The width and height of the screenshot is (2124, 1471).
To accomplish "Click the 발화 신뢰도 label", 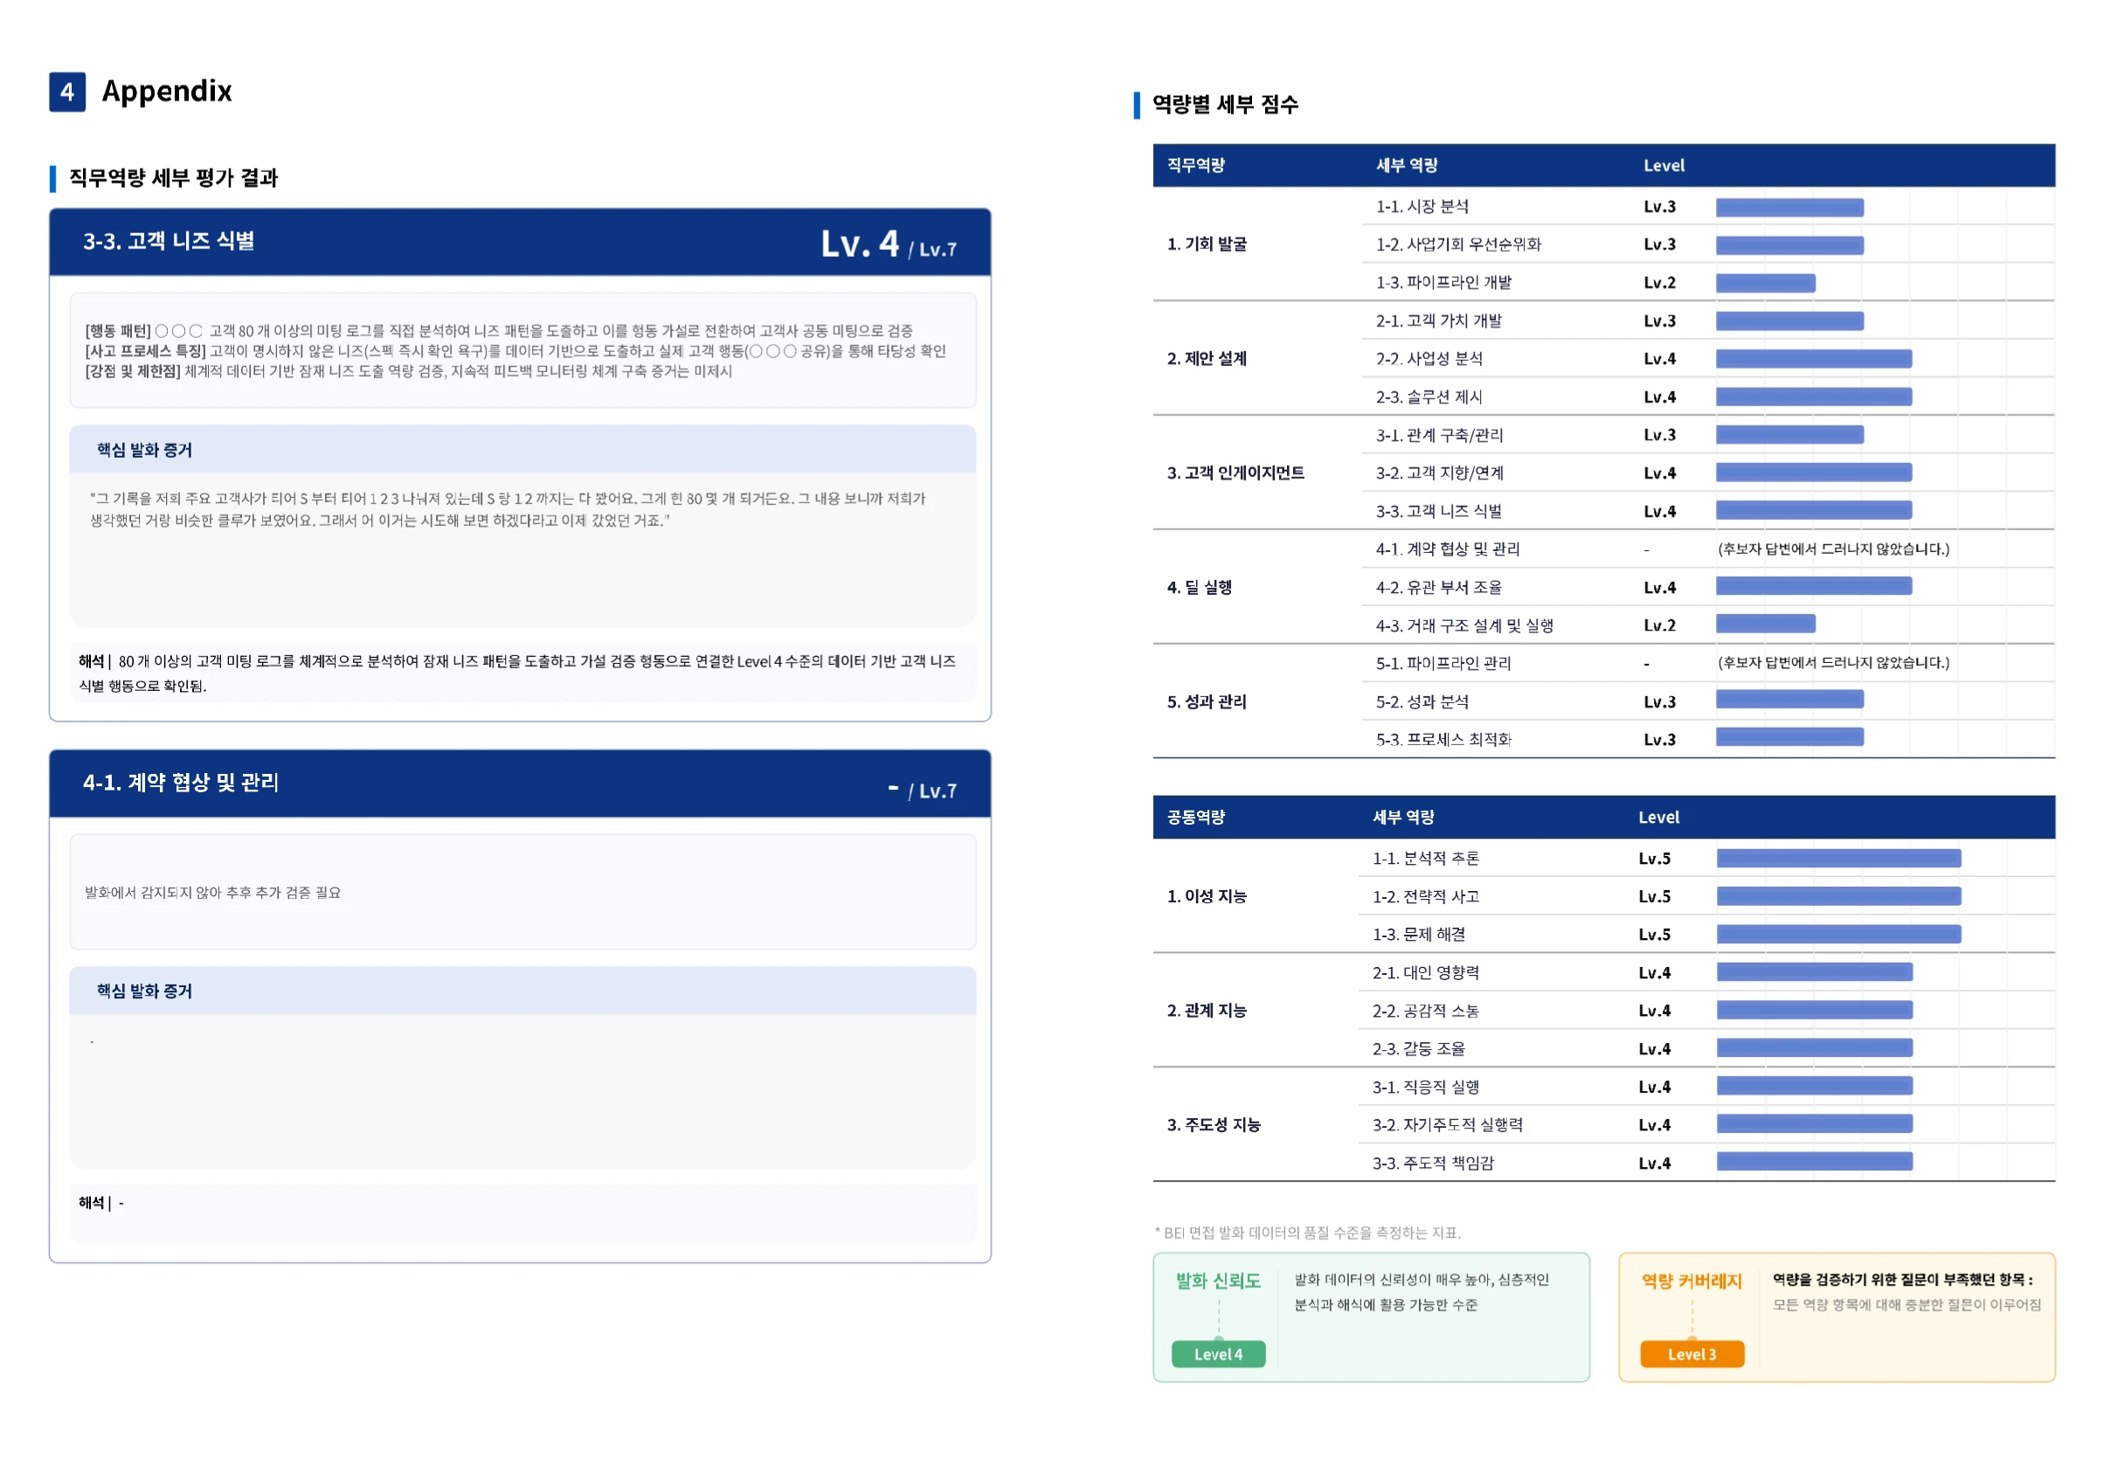I will pos(1217,1281).
